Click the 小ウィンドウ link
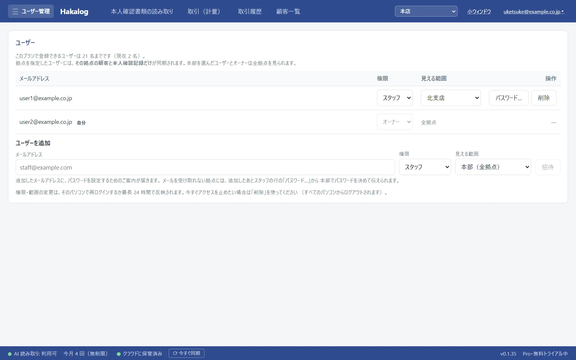Image resolution: width=576 pixels, height=360 pixels. 479,12
